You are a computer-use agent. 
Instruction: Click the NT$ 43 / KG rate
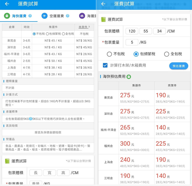[x=53, y=54]
